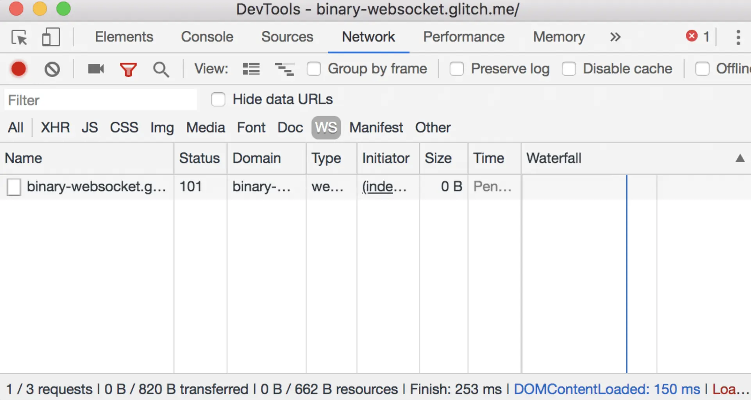Image resolution: width=751 pixels, height=400 pixels.
Task: Open the (index) initiator link
Action: [384, 187]
